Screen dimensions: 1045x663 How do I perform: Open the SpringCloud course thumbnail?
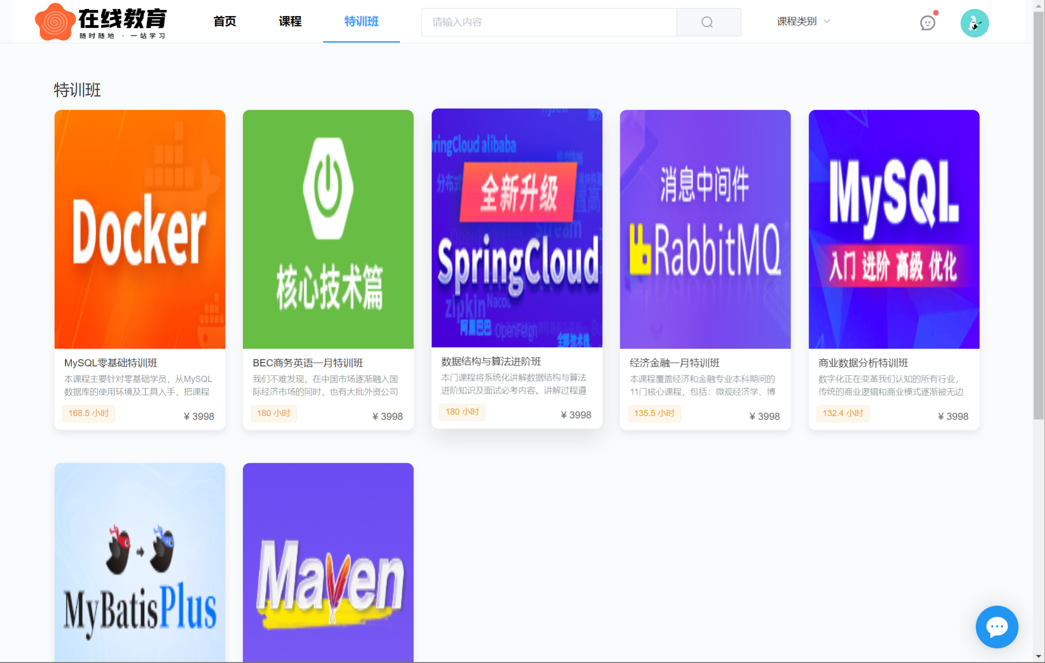[x=516, y=228]
